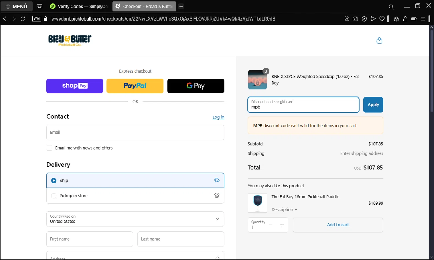434x260 pixels.
Task: Focus the bnbpickleball.com address bar URL
Action: pos(163,19)
